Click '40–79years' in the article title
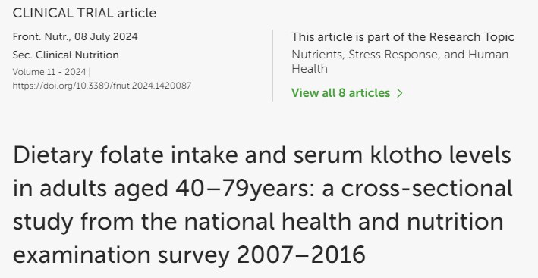This screenshot has width=538, height=278. (x=244, y=189)
